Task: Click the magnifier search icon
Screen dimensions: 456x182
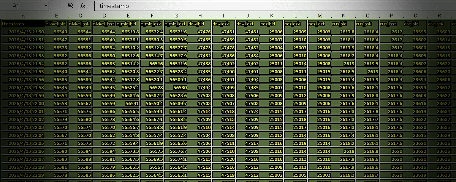Action: (x=70, y=6)
